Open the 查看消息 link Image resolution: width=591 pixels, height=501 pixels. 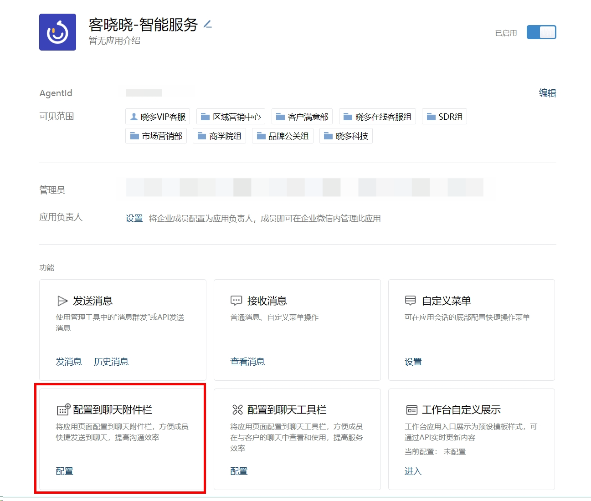247,362
